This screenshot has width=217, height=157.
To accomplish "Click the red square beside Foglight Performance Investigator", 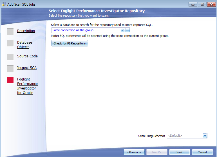I will (x=10, y=80).
